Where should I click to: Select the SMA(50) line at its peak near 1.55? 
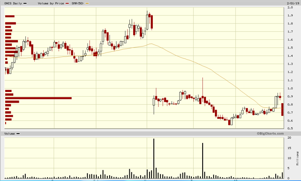[151, 44]
